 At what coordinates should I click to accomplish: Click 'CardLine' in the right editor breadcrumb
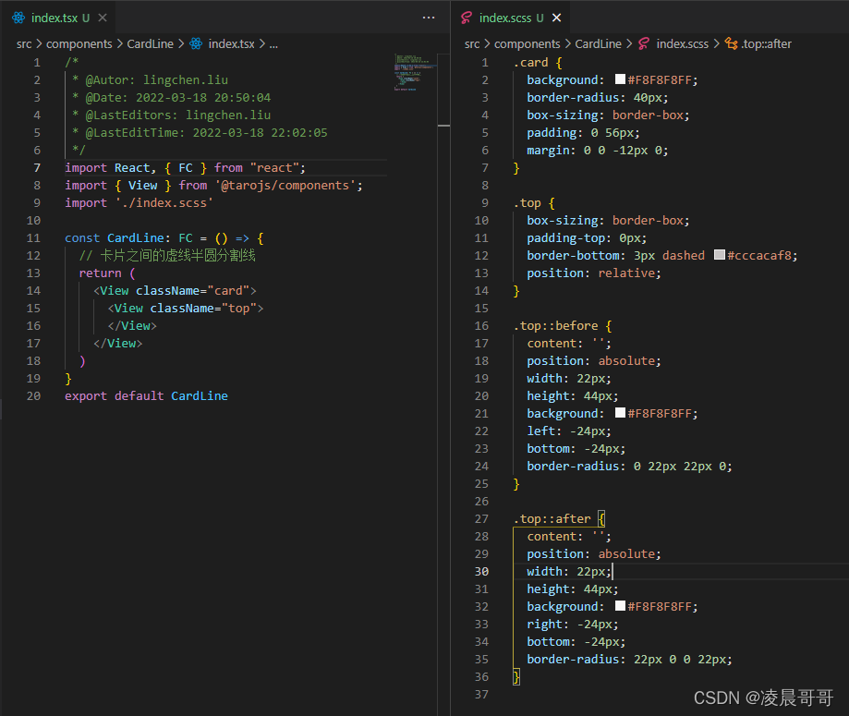[x=599, y=43]
